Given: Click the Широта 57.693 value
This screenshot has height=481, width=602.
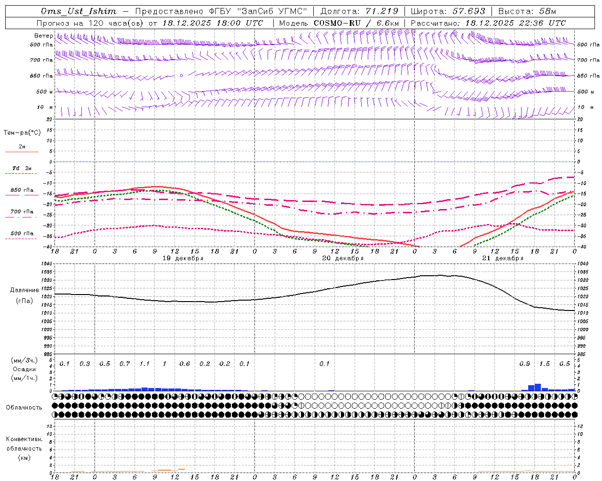Looking at the screenshot, I should coord(469,11).
